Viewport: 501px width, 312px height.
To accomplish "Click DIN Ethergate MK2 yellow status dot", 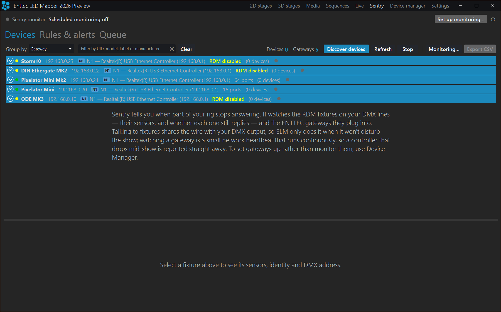I will pos(17,70).
